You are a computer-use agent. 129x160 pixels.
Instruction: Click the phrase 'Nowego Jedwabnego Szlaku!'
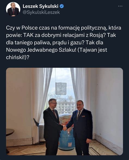click(41, 50)
